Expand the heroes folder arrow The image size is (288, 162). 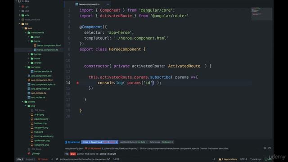29,54
